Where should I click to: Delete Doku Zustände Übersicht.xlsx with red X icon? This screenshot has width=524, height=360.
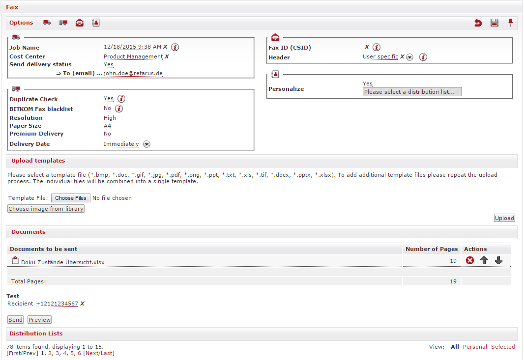[470, 261]
